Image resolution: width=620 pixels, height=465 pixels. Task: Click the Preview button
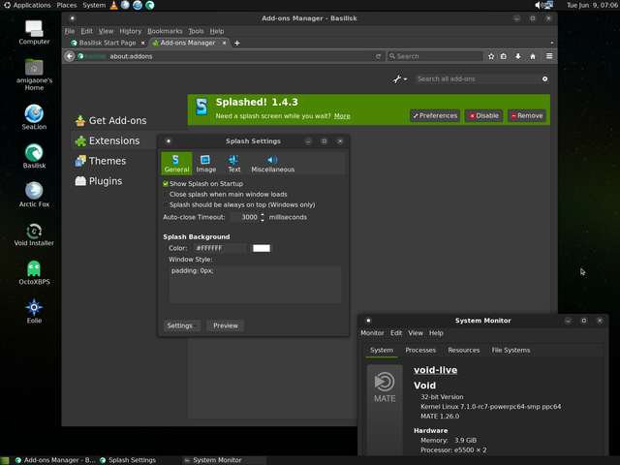click(226, 325)
